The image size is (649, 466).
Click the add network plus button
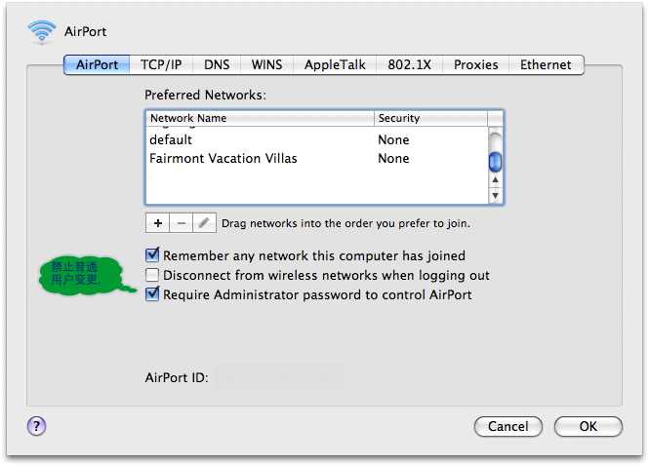point(158,223)
